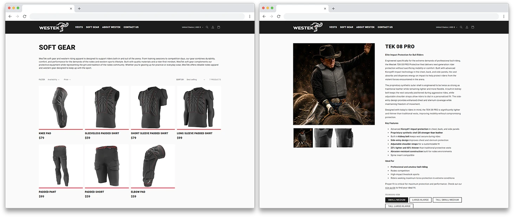The height and width of the screenshot is (217, 514).
Task: Open new tab in left browser window
Action: click(79, 8)
